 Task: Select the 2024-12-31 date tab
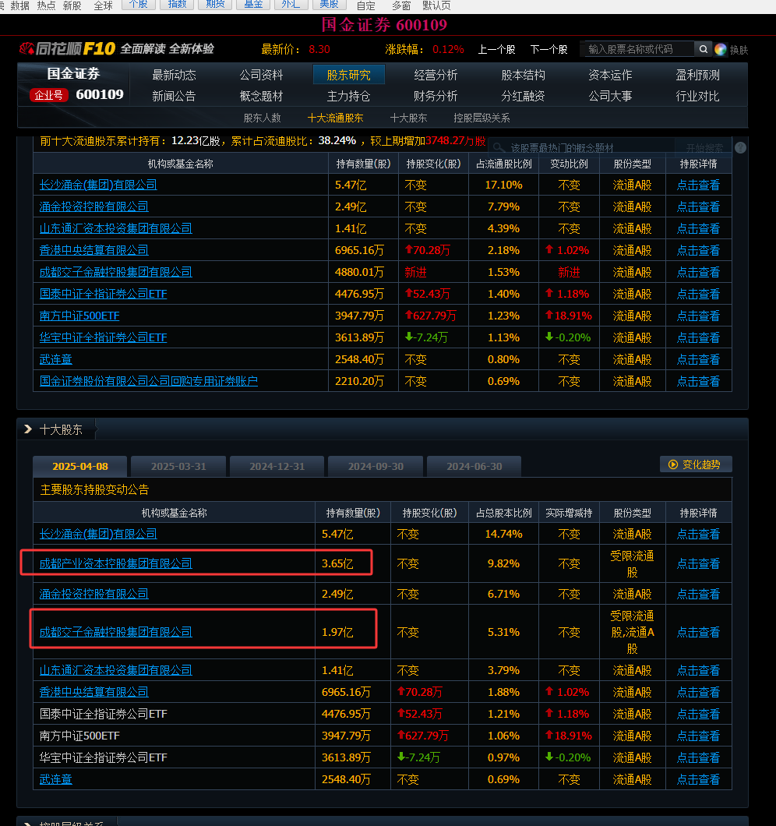(x=277, y=466)
